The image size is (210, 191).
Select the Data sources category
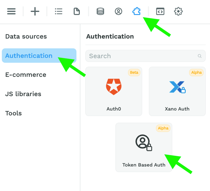[26, 36]
